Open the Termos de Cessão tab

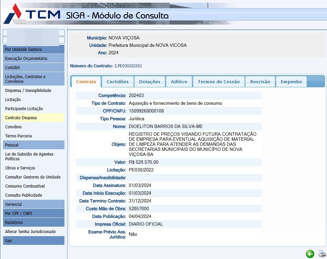(x=218, y=82)
